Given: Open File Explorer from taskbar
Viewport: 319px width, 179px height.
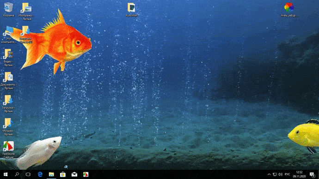Looking at the screenshot, I should (x=51, y=174).
